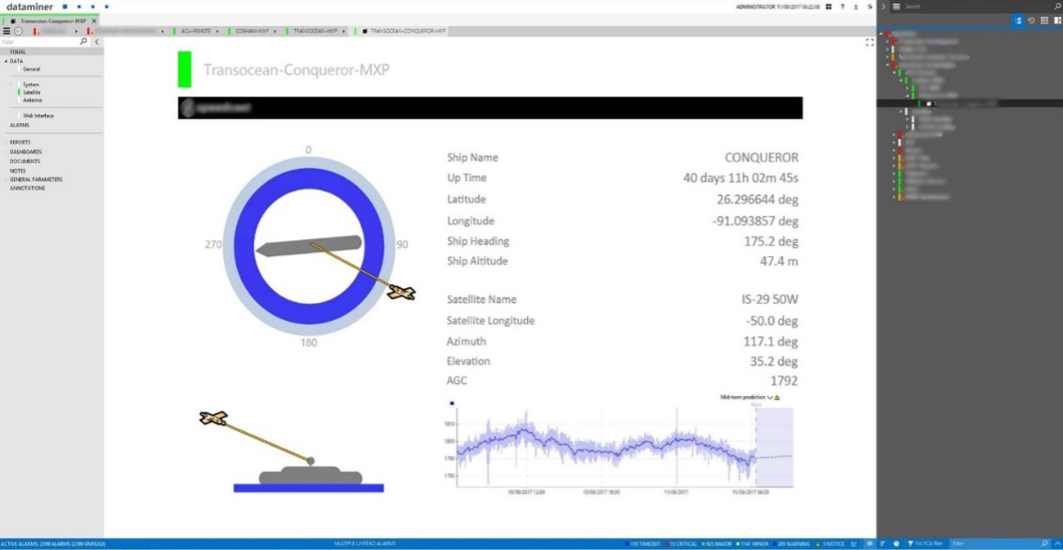Select the highlighted row in sidebar tree
This screenshot has height=550, width=1063.
[x=969, y=103]
